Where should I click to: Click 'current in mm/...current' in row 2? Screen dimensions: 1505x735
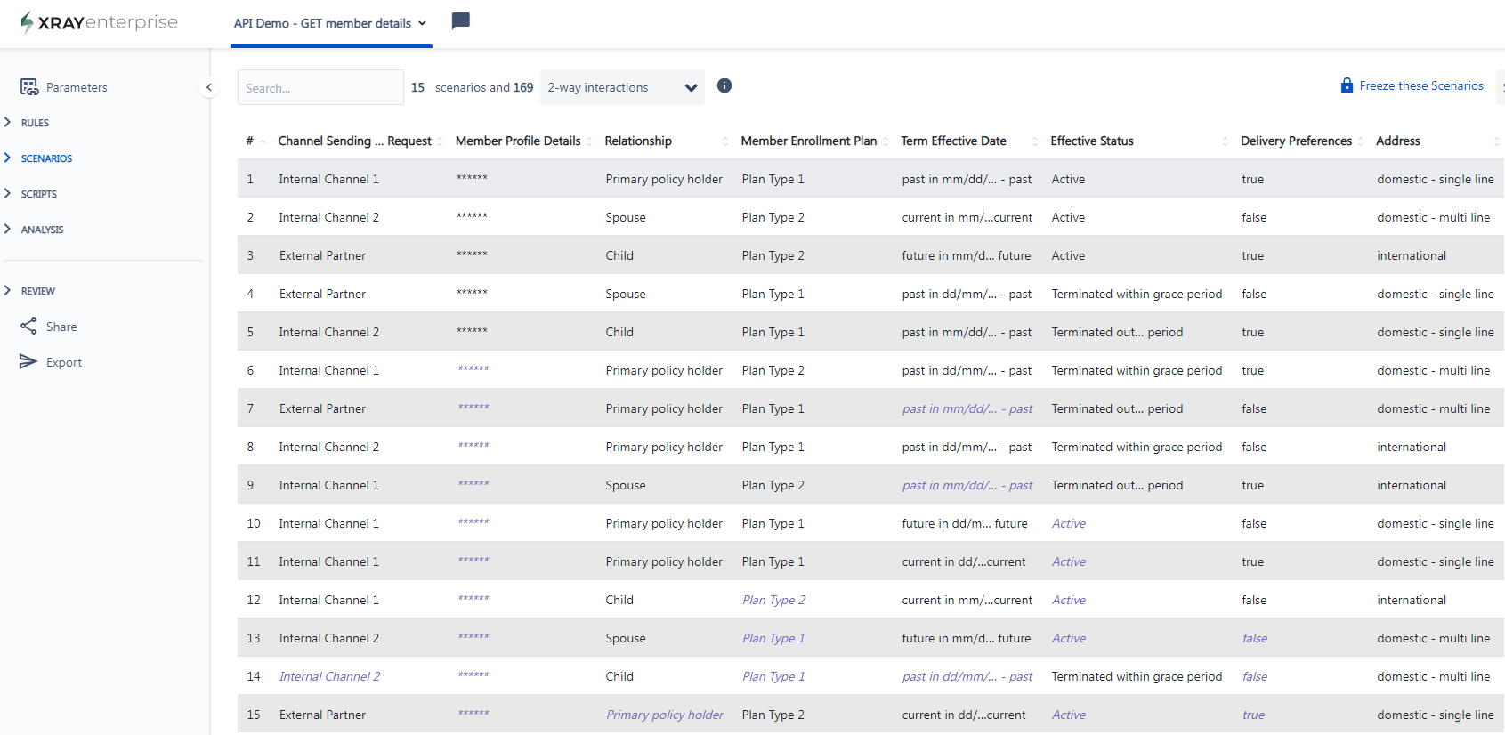coord(967,217)
